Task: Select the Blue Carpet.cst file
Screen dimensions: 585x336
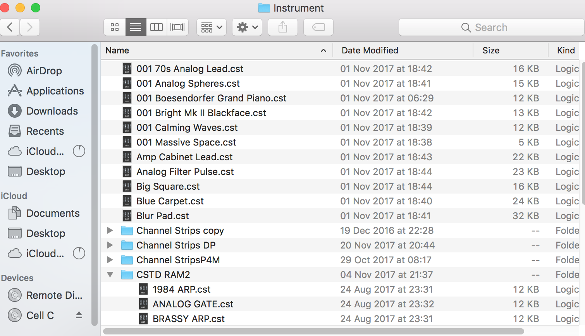Action: (170, 201)
